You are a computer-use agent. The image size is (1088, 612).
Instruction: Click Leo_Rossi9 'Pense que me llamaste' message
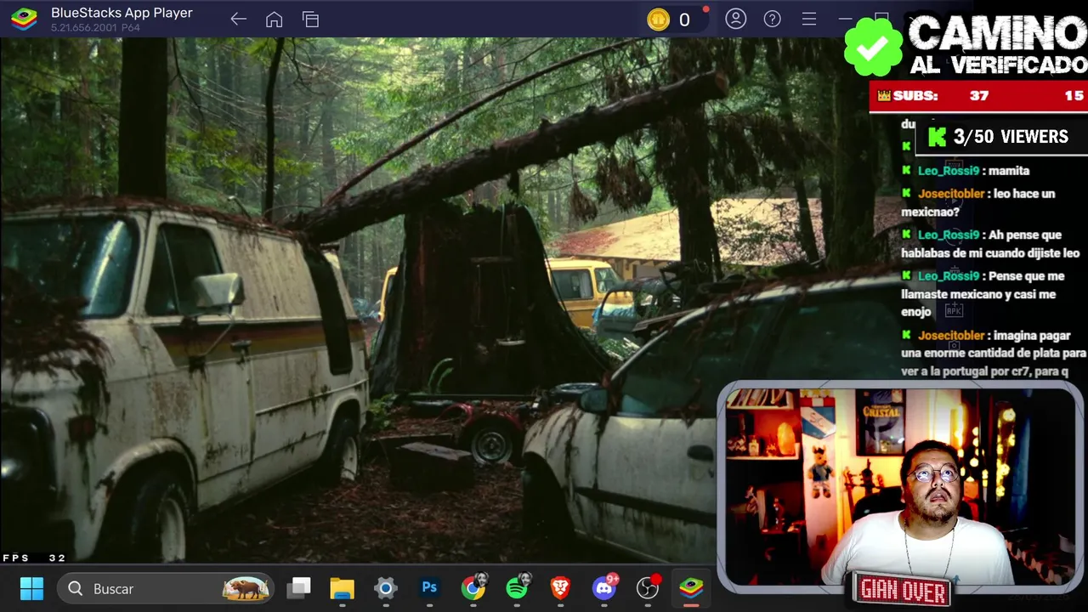coord(983,294)
